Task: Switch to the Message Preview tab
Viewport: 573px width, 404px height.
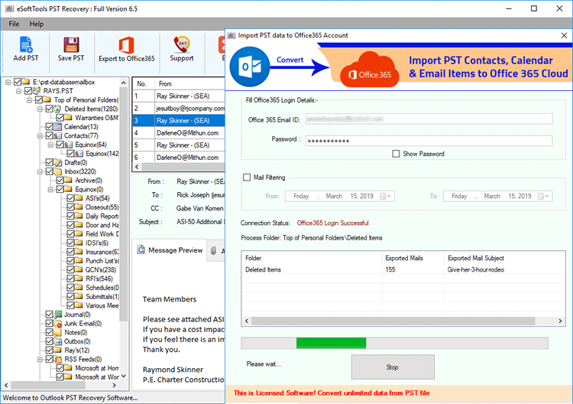Action: click(170, 250)
